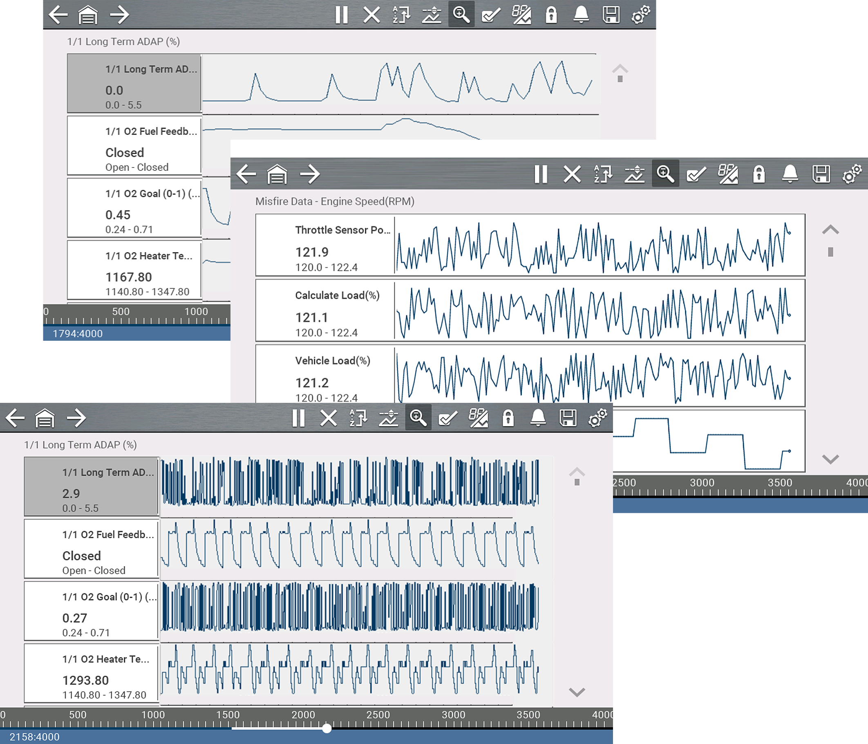Click the alarm bell icon in bottom window
The height and width of the screenshot is (744, 868).
coord(538,418)
